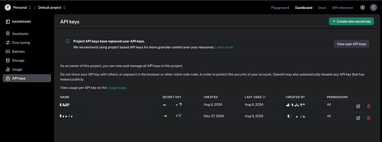Edit the API key created Aug 6, 2024
The height and width of the screenshot is (142, 382).
358,106
